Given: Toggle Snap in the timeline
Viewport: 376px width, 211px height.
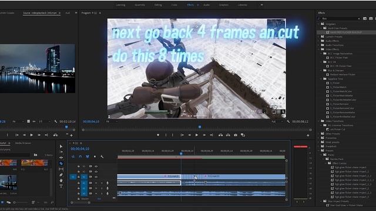Looking at the screenshot, I should [80, 156].
